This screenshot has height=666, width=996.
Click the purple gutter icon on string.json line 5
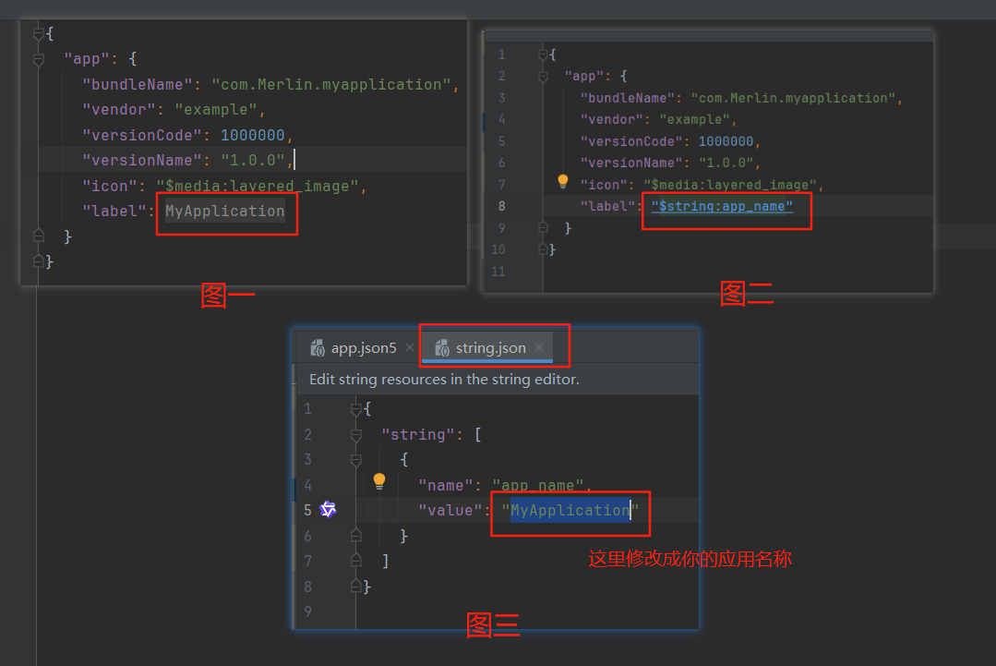tap(328, 510)
